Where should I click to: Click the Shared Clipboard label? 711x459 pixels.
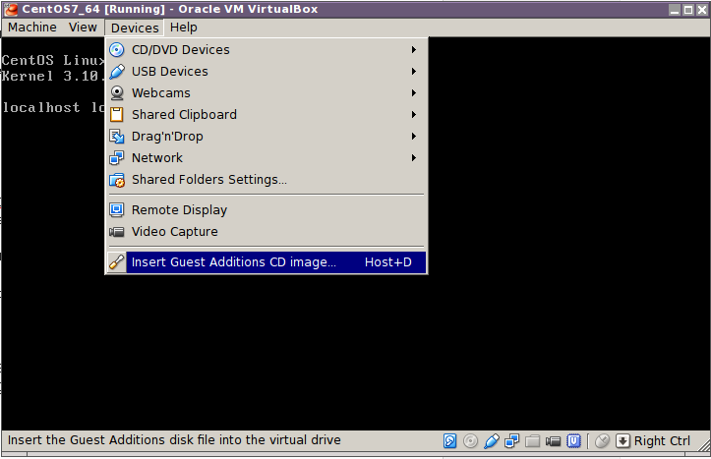(x=184, y=115)
